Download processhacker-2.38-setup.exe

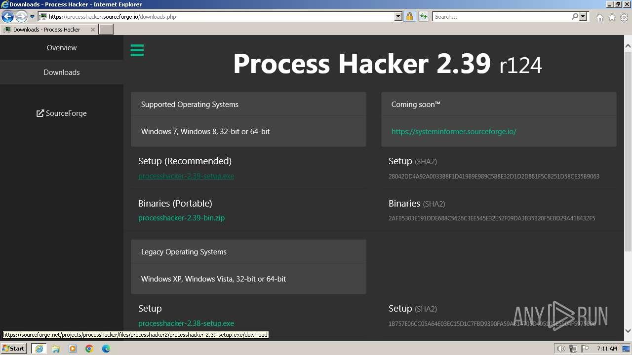coord(186,323)
